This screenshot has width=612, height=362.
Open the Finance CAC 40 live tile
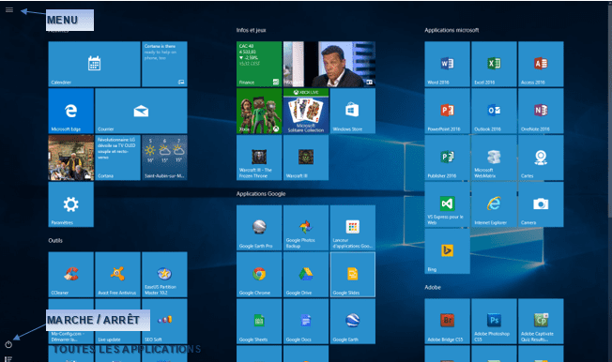pyautogui.click(x=259, y=64)
